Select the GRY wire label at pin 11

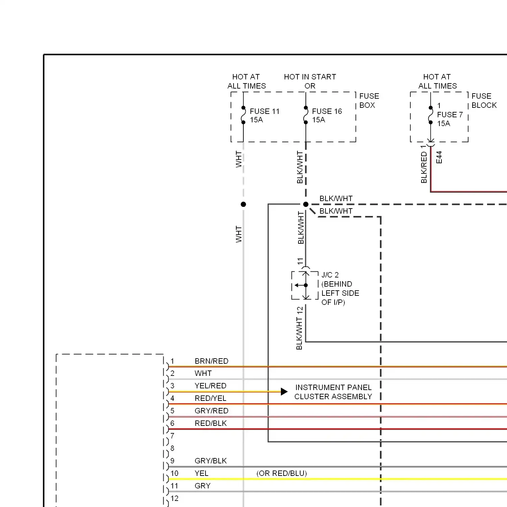pos(202,486)
